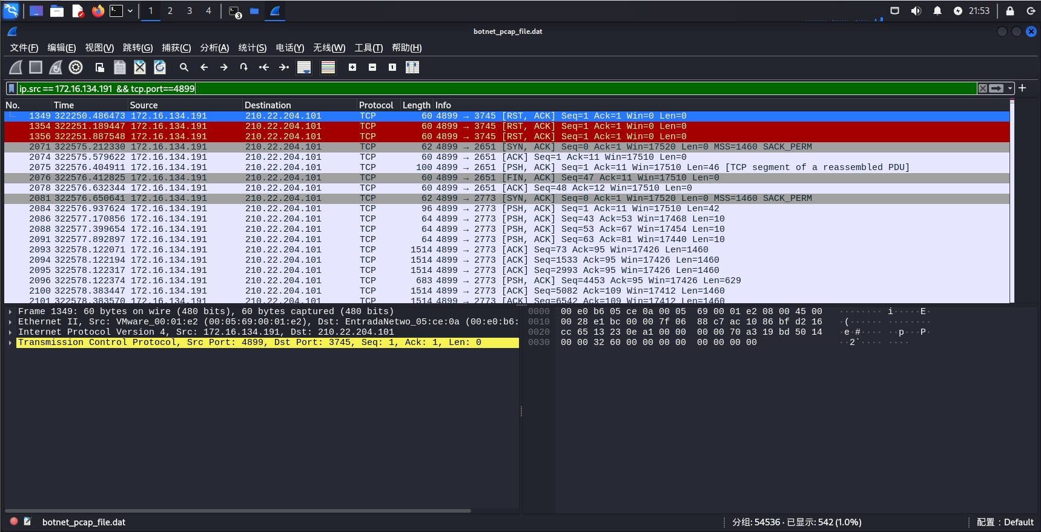Reset text to normal size
Screen dimensions: 1041x532
392,67
